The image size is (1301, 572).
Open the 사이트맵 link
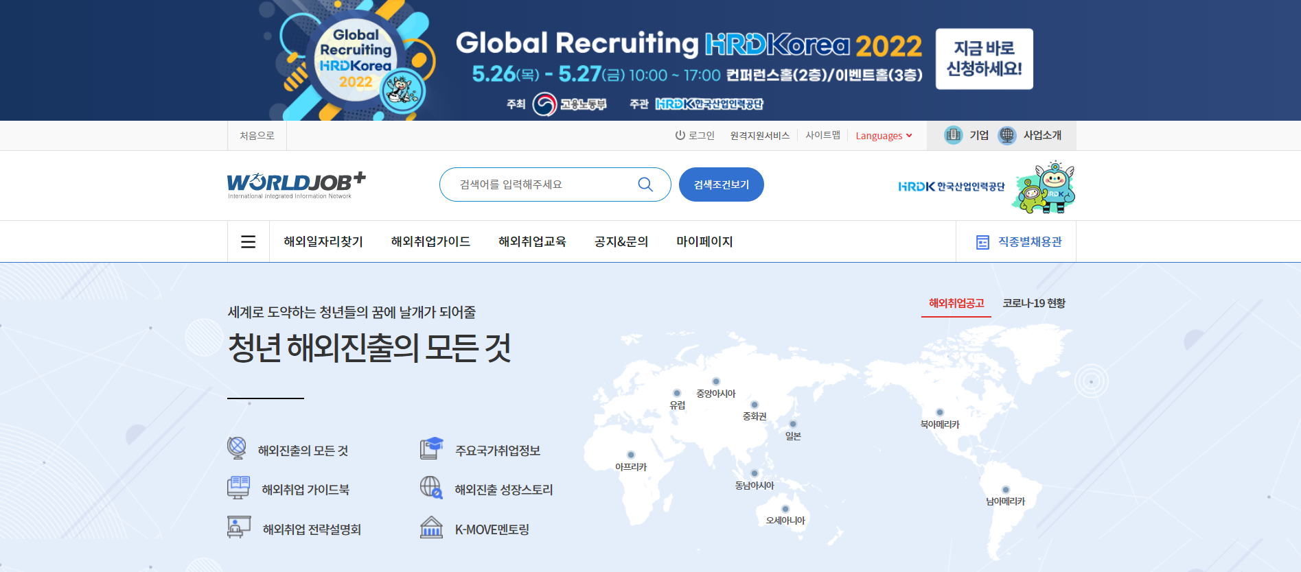(823, 136)
